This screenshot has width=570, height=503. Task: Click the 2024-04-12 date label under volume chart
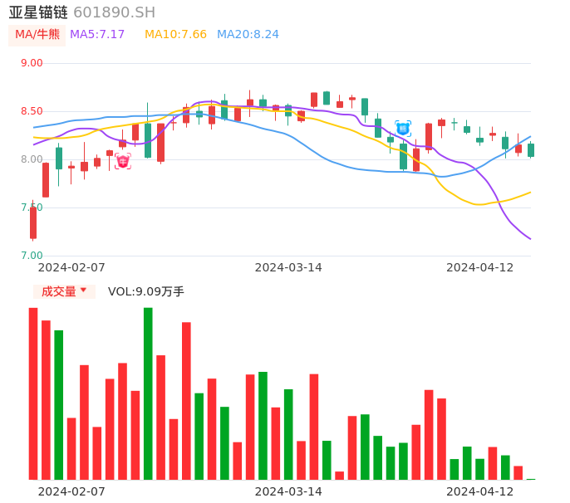point(480,491)
